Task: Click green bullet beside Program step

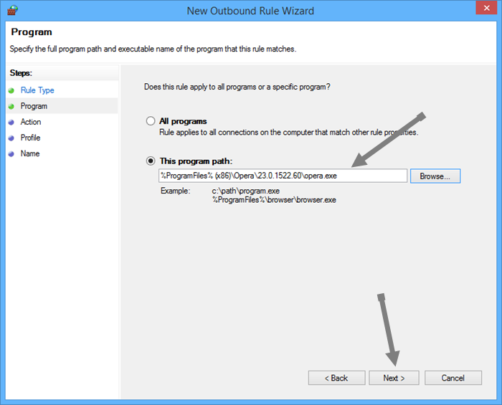Action: [11, 106]
